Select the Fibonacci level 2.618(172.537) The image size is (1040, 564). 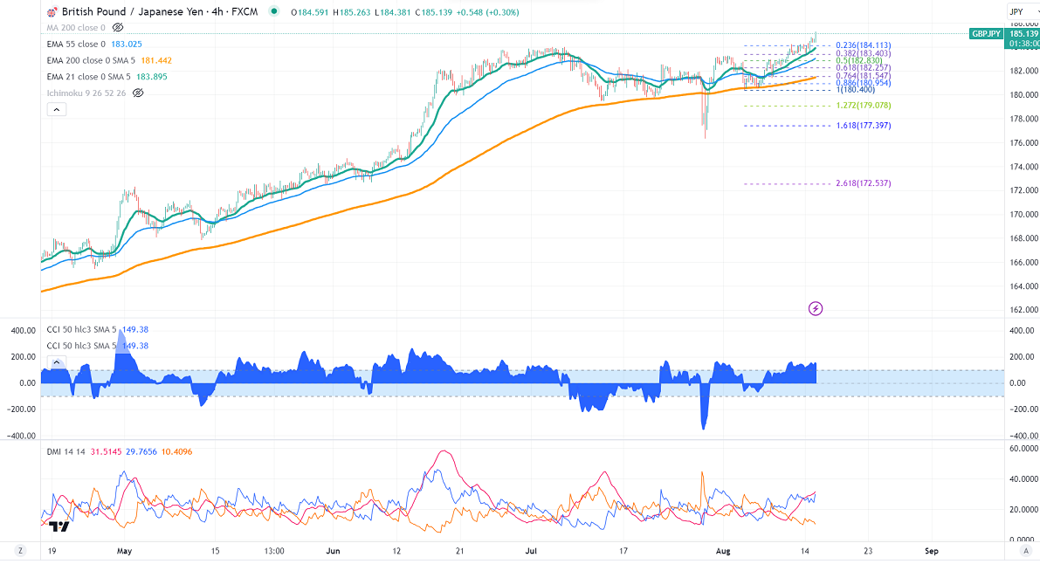[864, 183]
